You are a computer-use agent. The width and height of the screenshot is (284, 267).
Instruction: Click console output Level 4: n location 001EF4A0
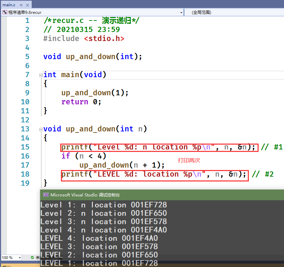click(x=104, y=230)
